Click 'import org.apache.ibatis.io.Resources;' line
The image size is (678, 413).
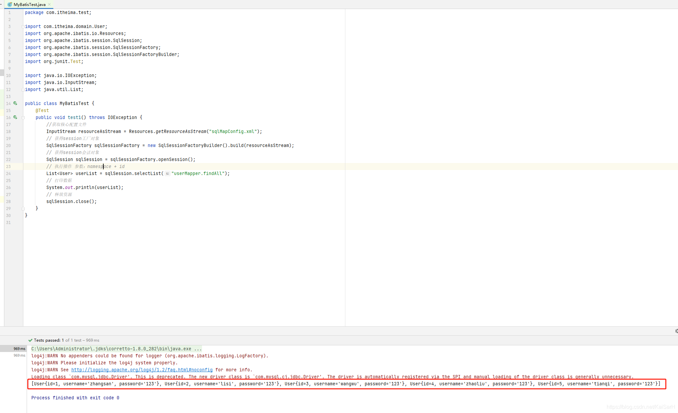(x=75, y=33)
